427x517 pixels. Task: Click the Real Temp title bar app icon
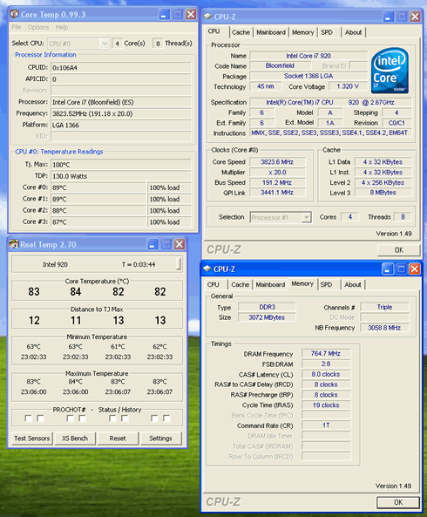14,244
